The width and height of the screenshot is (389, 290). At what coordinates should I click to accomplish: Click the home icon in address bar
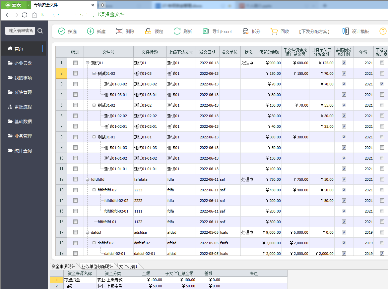[x=34, y=15]
